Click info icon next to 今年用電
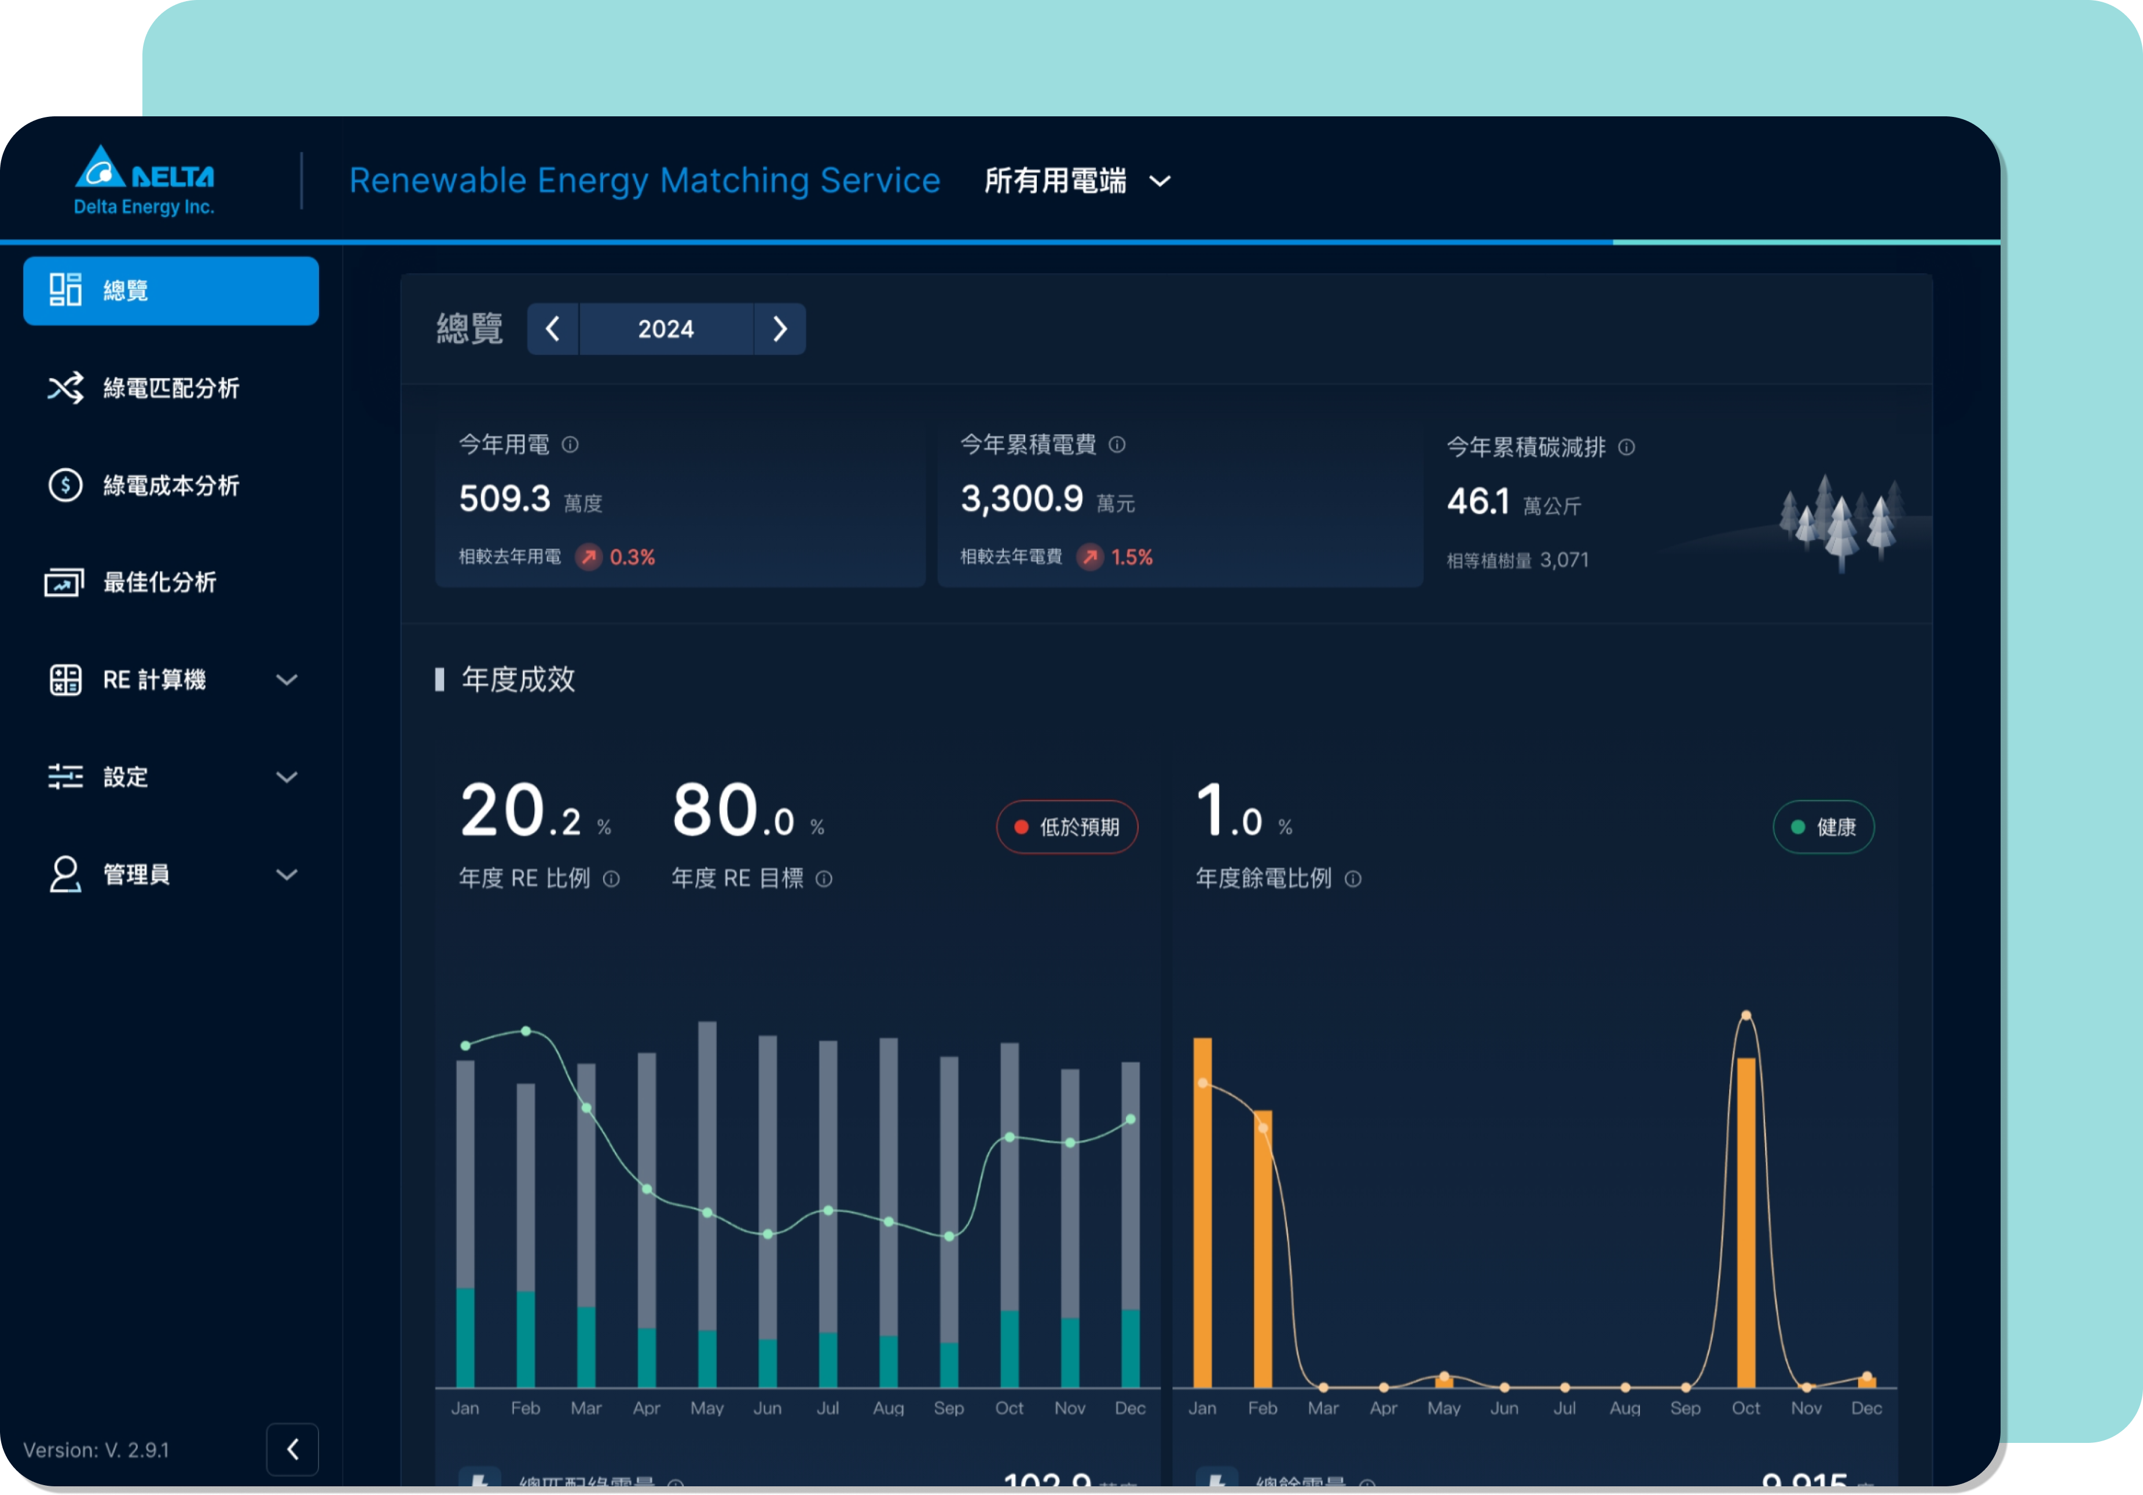The image size is (2143, 1495). [570, 445]
